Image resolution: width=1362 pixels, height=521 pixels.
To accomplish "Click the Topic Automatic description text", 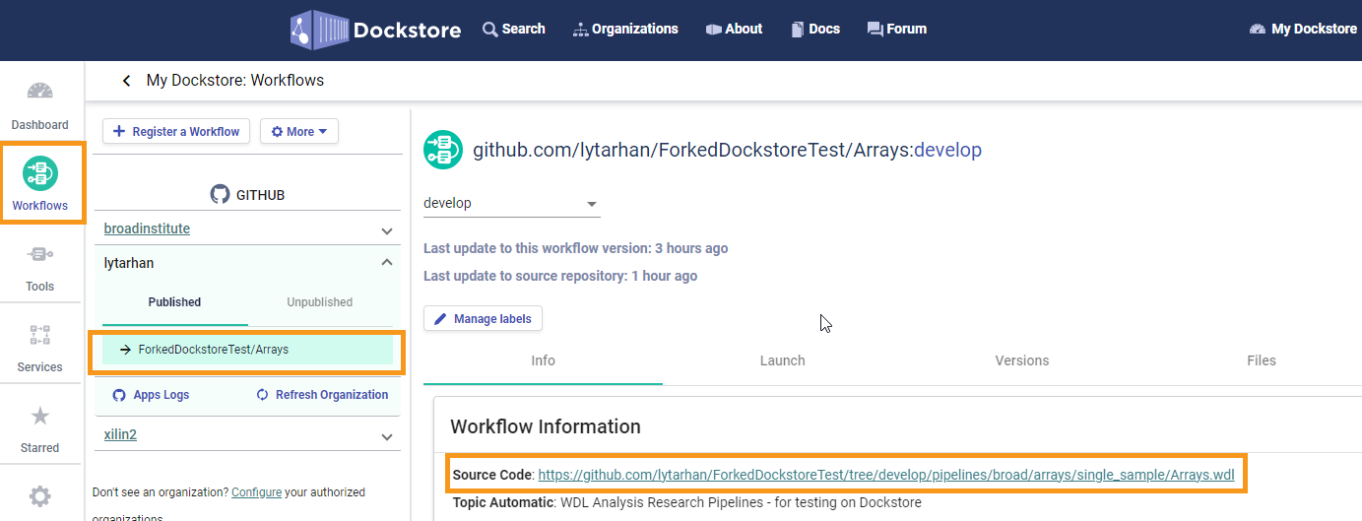I will [x=742, y=502].
